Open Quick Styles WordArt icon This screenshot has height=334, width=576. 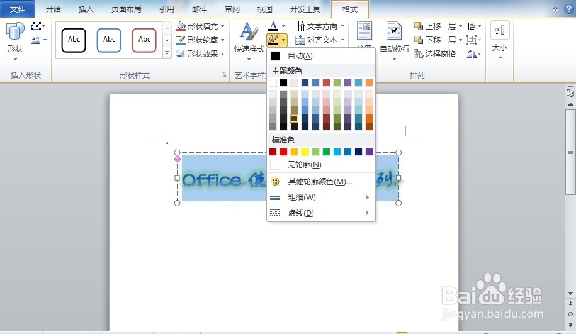coord(249,31)
